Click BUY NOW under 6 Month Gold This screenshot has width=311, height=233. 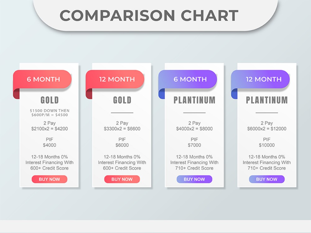click(x=49, y=179)
